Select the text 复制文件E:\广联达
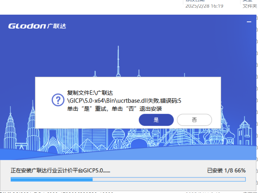 pos(90,93)
